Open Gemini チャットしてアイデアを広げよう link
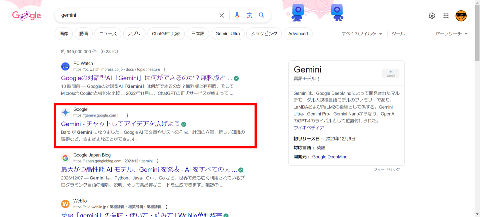 [120, 124]
